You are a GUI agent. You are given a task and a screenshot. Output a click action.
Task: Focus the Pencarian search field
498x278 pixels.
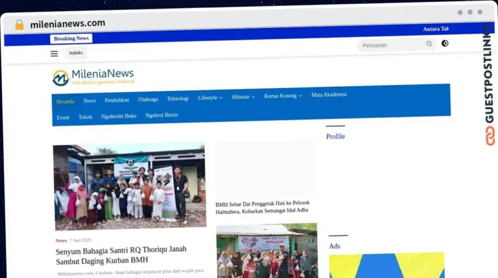390,45
